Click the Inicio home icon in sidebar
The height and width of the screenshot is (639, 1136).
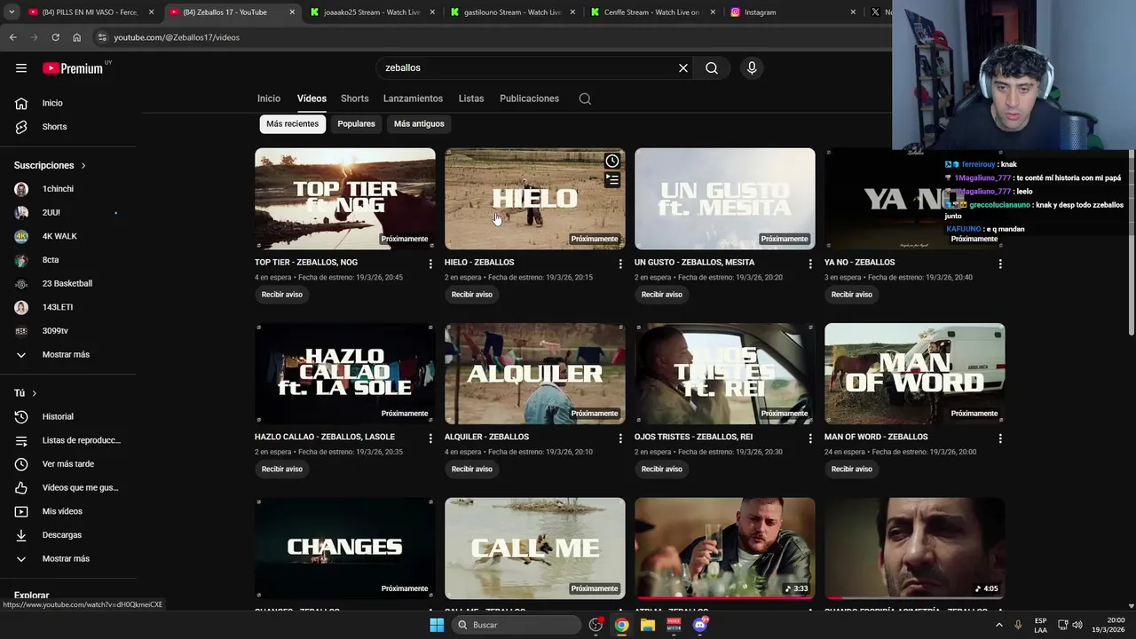[21, 103]
